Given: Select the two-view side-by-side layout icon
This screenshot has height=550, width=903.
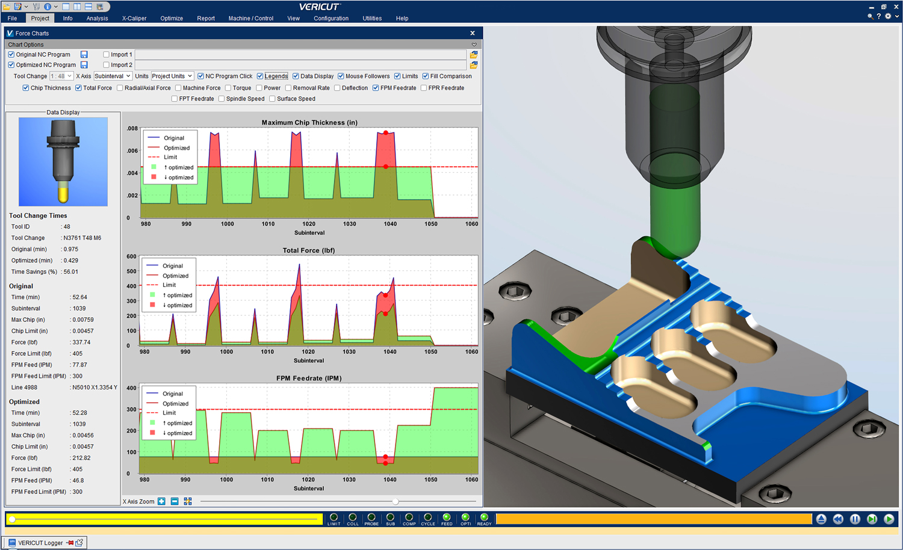Looking at the screenshot, I should click(77, 7).
